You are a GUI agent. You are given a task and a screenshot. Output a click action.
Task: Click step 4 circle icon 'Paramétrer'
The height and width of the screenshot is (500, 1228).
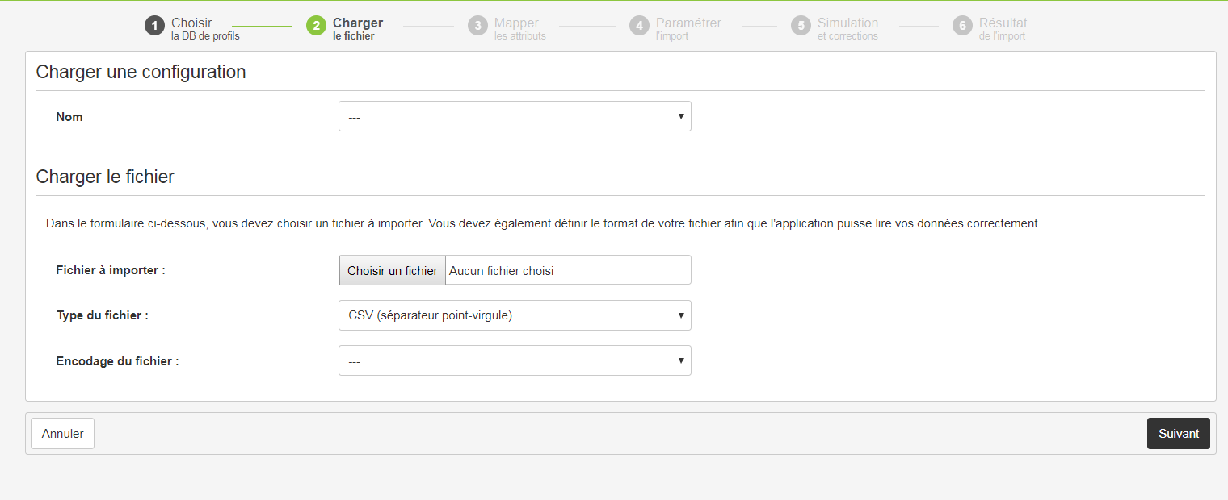639,26
